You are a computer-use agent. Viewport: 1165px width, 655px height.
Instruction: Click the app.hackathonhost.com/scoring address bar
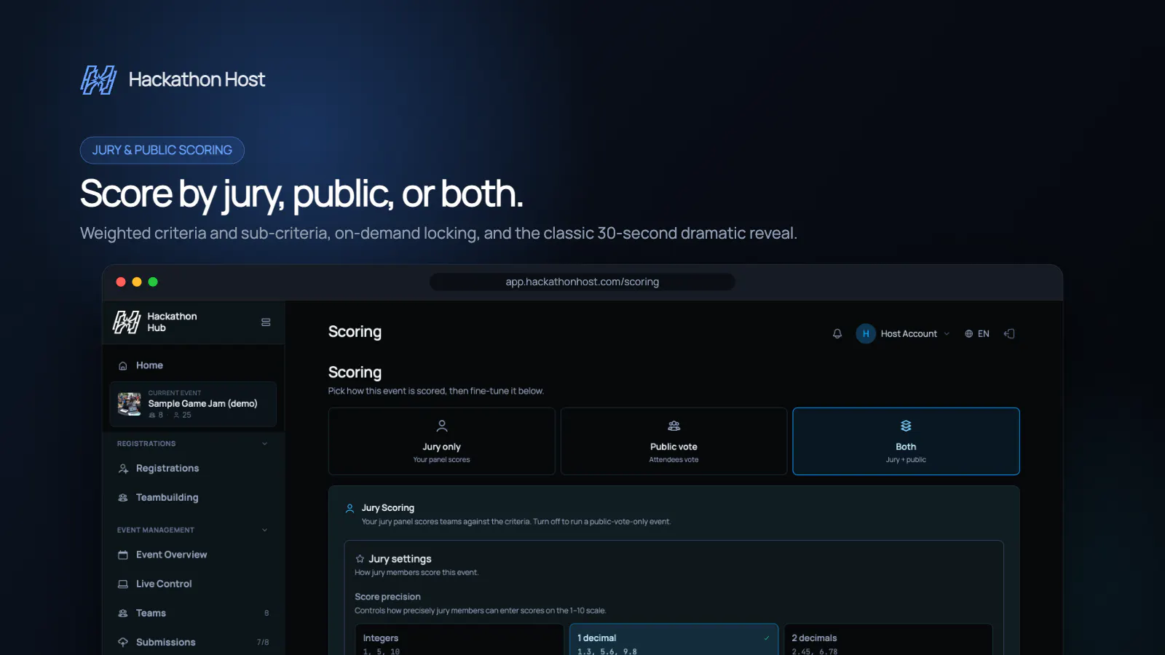pos(582,282)
